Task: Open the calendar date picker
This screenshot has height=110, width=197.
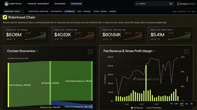Action: 191,104
